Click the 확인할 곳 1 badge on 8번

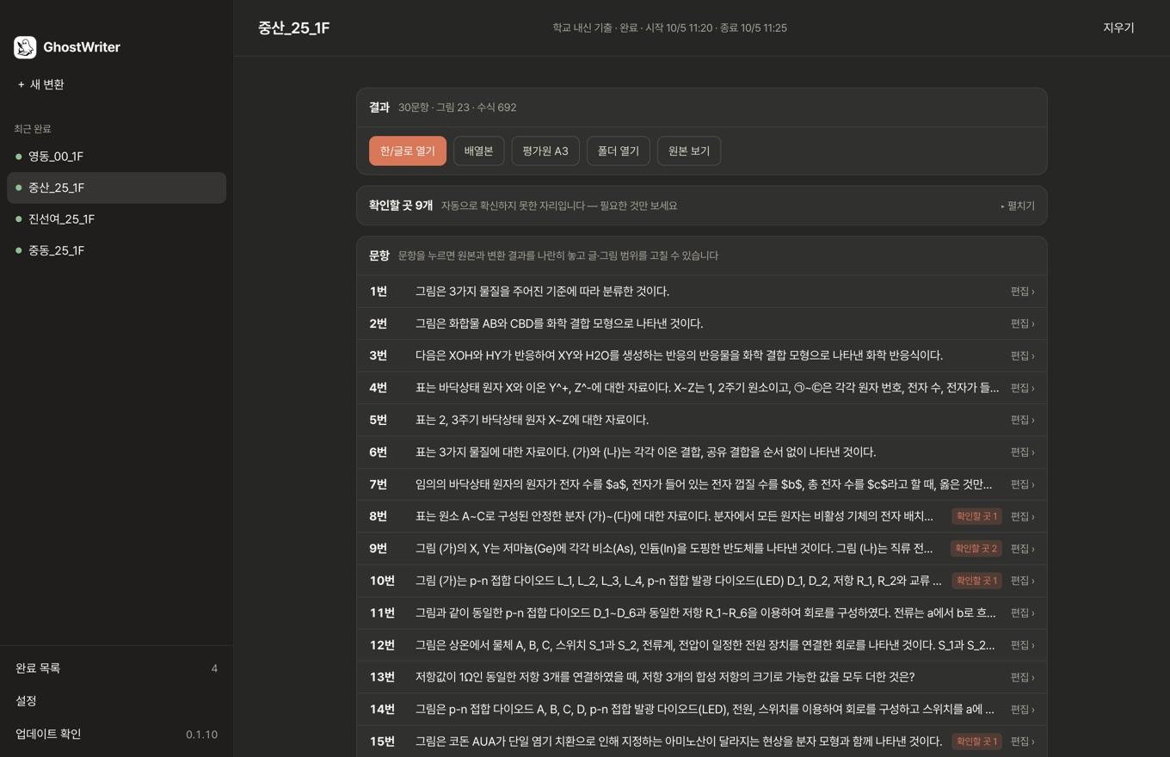click(976, 516)
